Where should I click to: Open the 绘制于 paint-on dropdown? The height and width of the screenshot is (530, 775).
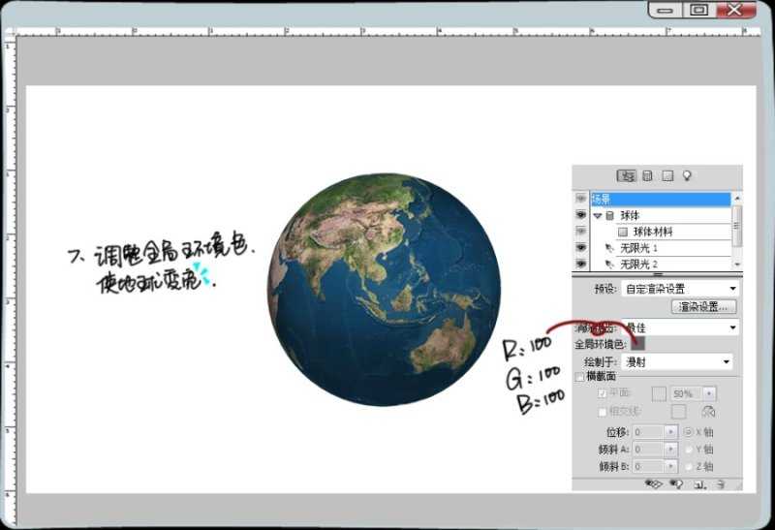click(679, 361)
